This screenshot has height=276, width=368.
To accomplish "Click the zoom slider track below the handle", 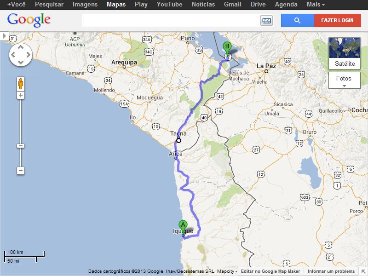I will click(21, 157).
